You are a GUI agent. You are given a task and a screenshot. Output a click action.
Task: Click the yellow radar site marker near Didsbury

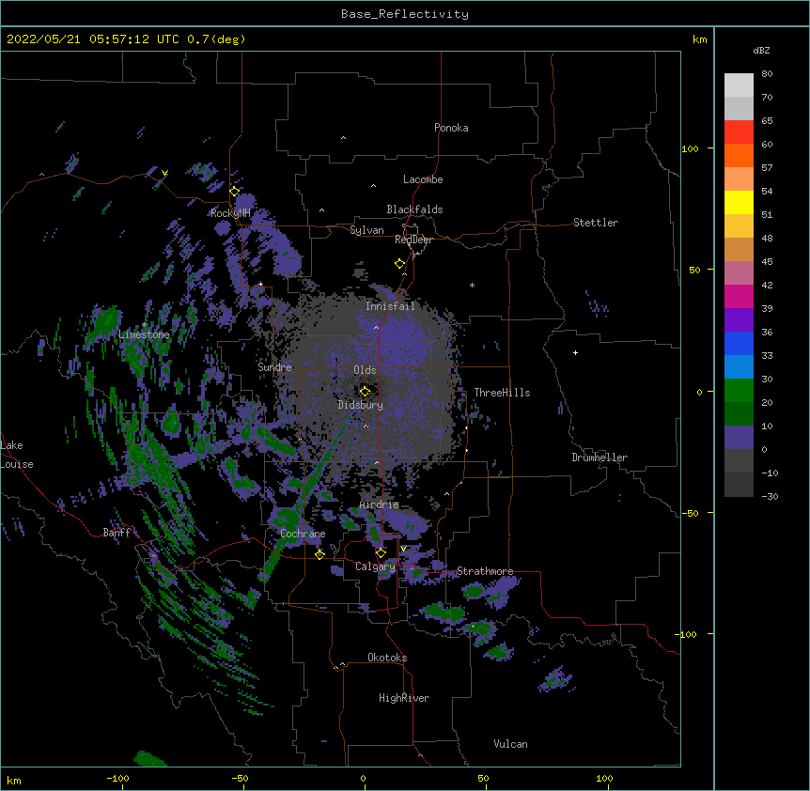(365, 391)
